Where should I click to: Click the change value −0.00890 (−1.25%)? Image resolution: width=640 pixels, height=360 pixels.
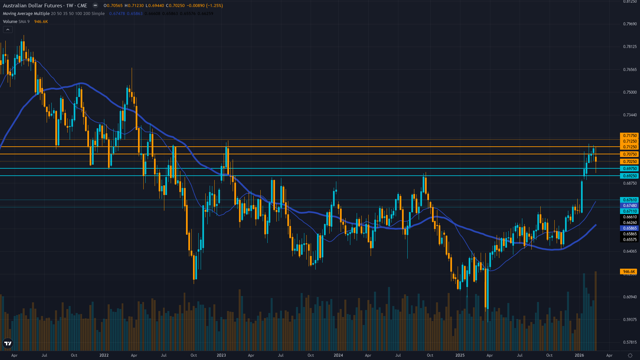(205, 6)
